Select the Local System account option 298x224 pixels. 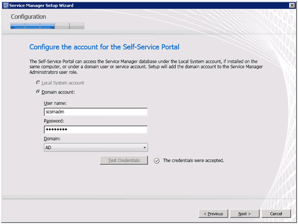[x=38, y=83]
